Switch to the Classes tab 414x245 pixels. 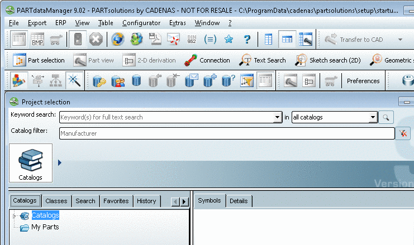point(56,201)
